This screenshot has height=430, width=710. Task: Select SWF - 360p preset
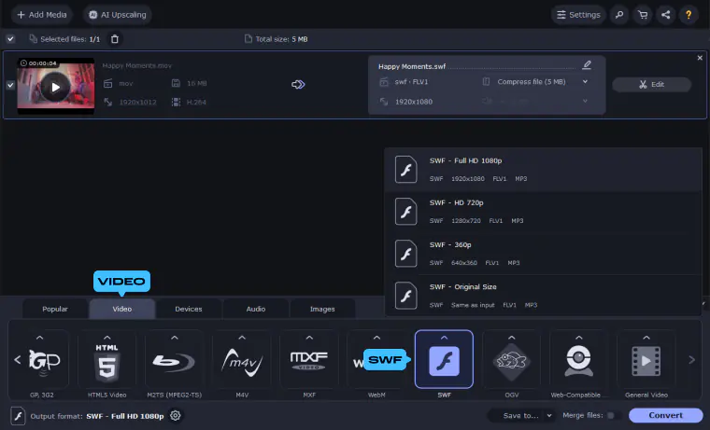[543, 253]
